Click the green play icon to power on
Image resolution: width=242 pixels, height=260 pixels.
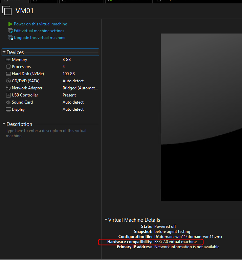pos(10,24)
